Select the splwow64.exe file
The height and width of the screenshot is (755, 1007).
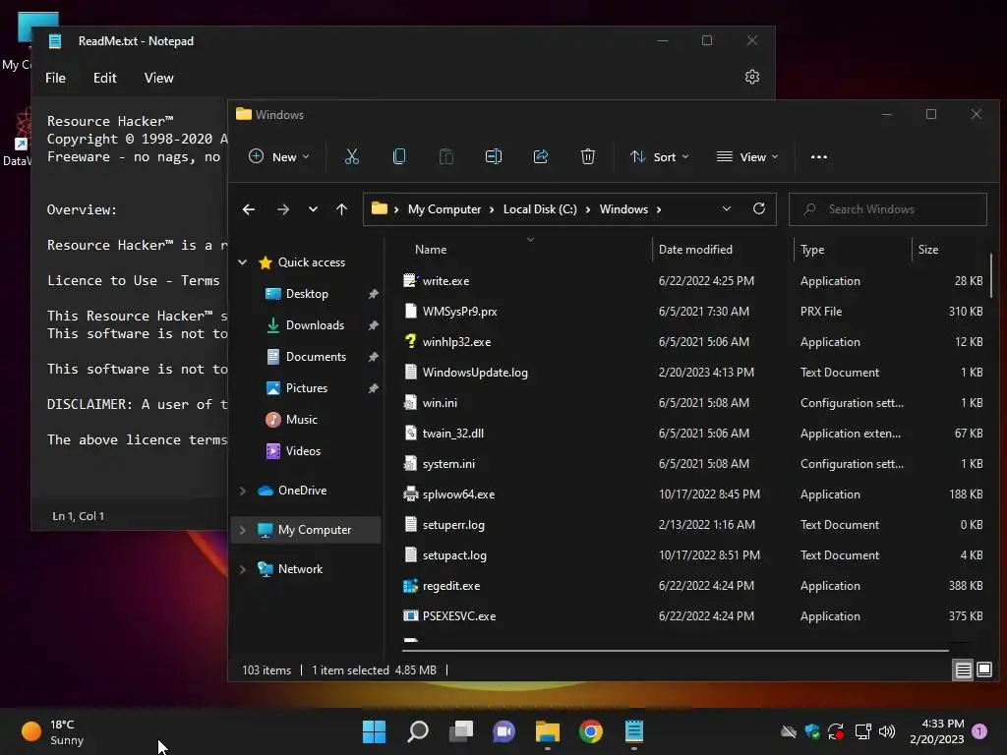[458, 494]
